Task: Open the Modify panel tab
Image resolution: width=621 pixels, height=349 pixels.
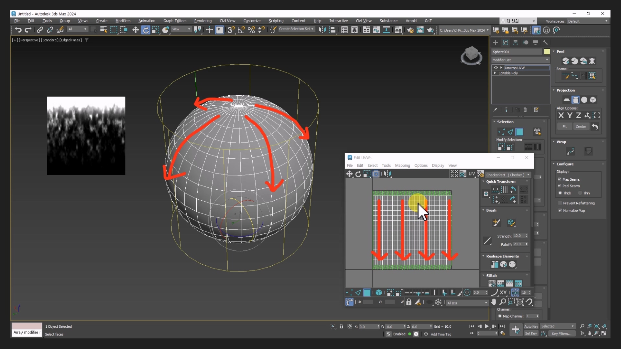Action: [x=506, y=42]
